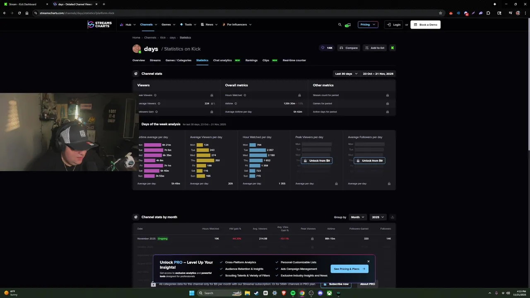Click the Add to list button

[x=374, y=48]
